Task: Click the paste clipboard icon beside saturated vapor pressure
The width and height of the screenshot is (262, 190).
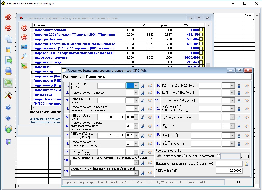Action: (247, 164)
